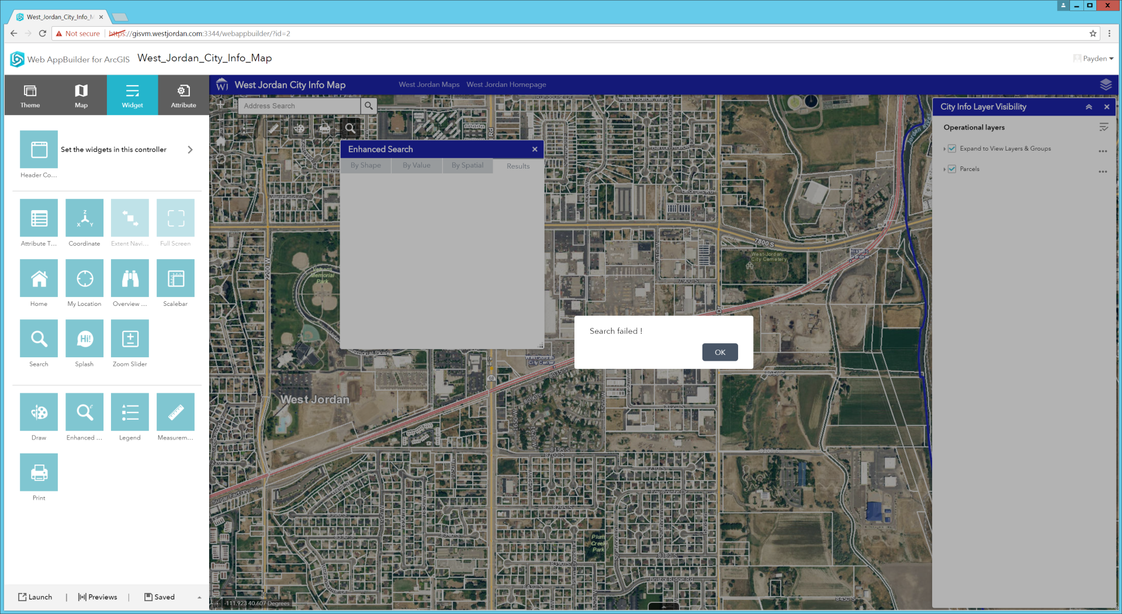Expand the Parcels layer tree arrow
This screenshot has width=1122, height=614.
tap(944, 169)
